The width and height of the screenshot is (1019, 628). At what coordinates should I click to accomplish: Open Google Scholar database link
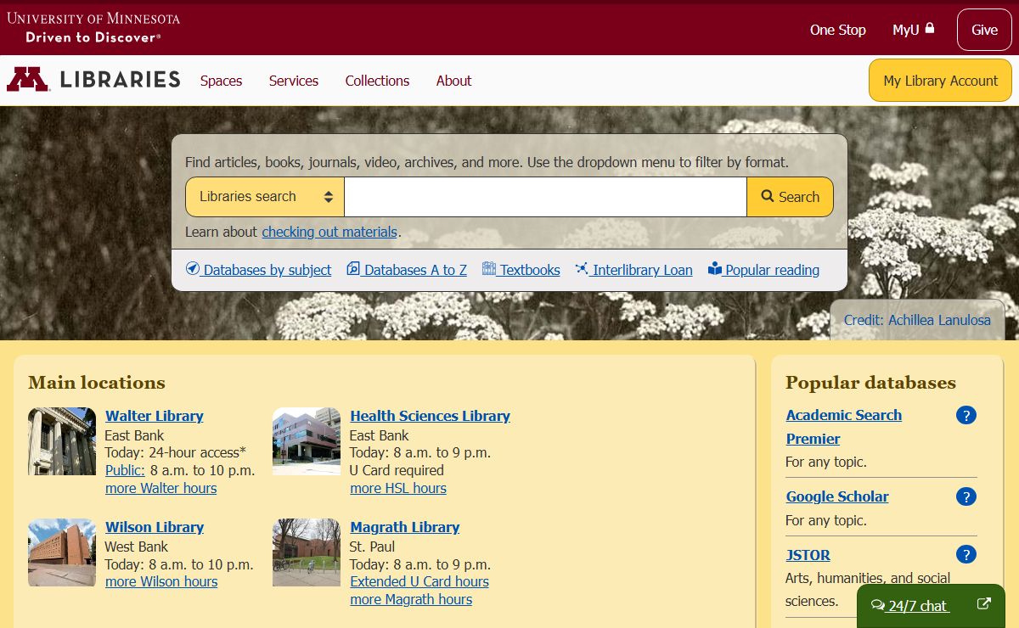(837, 496)
